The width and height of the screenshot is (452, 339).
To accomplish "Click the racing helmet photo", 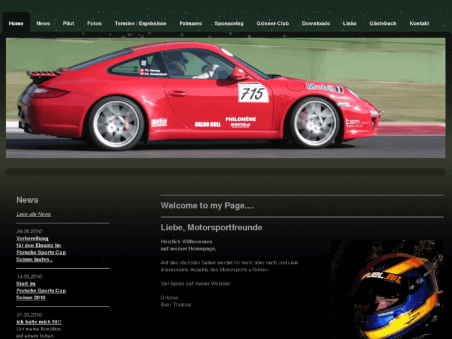I will click(x=387, y=289).
